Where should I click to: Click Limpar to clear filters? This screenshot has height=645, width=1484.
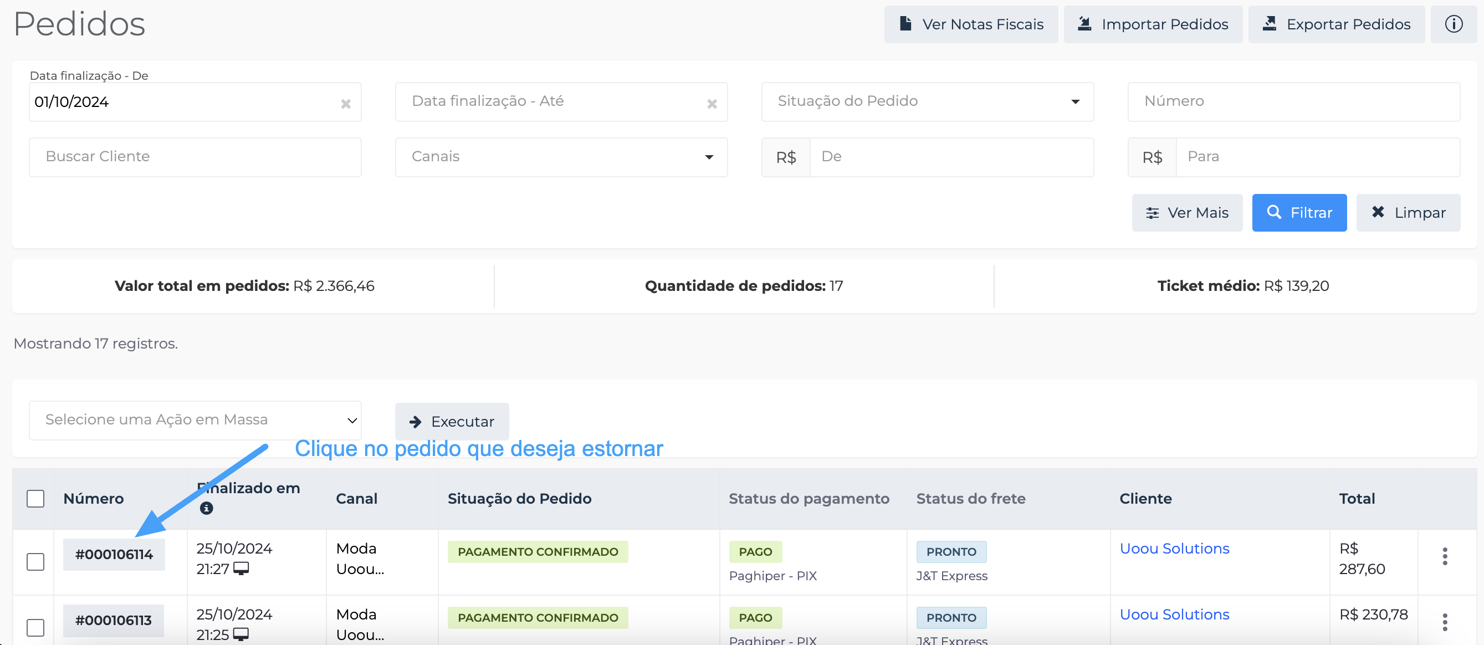click(1408, 213)
